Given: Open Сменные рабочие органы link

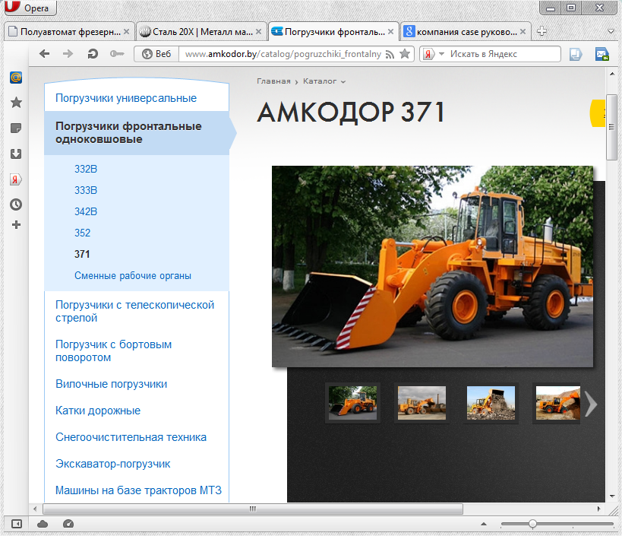Looking at the screenshot, I should [132, 275].
